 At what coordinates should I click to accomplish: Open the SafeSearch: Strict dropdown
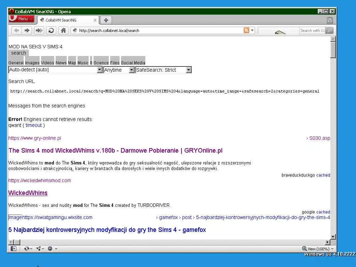(163, 70)
